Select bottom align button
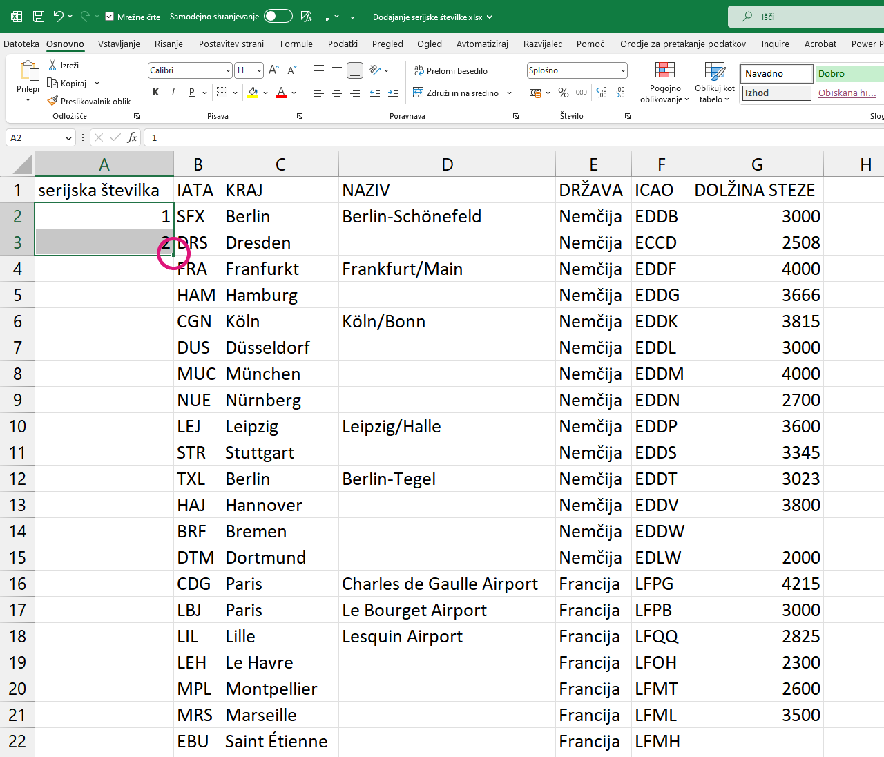884x757 pixels. click(x=354, y=70)
